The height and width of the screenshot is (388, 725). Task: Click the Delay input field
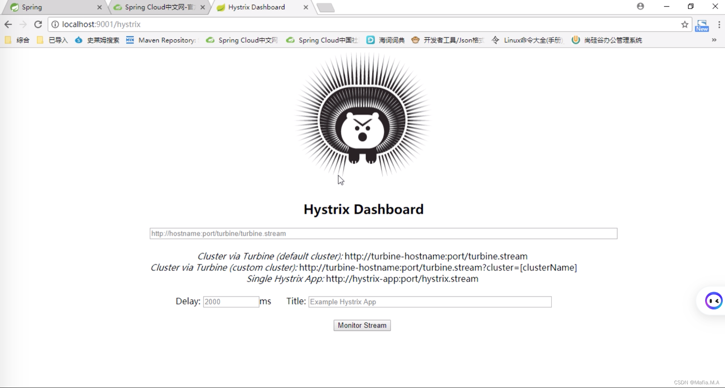pyautogui.click(x=231, y=302)
